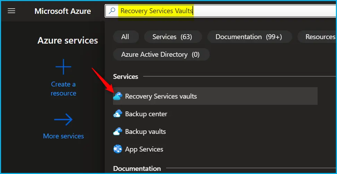Click into the search box text field
Screen dimensions: 337x174
[221, 11]
